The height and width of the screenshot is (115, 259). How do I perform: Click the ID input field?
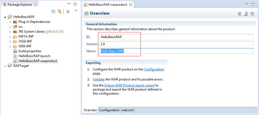coord(176,37)
